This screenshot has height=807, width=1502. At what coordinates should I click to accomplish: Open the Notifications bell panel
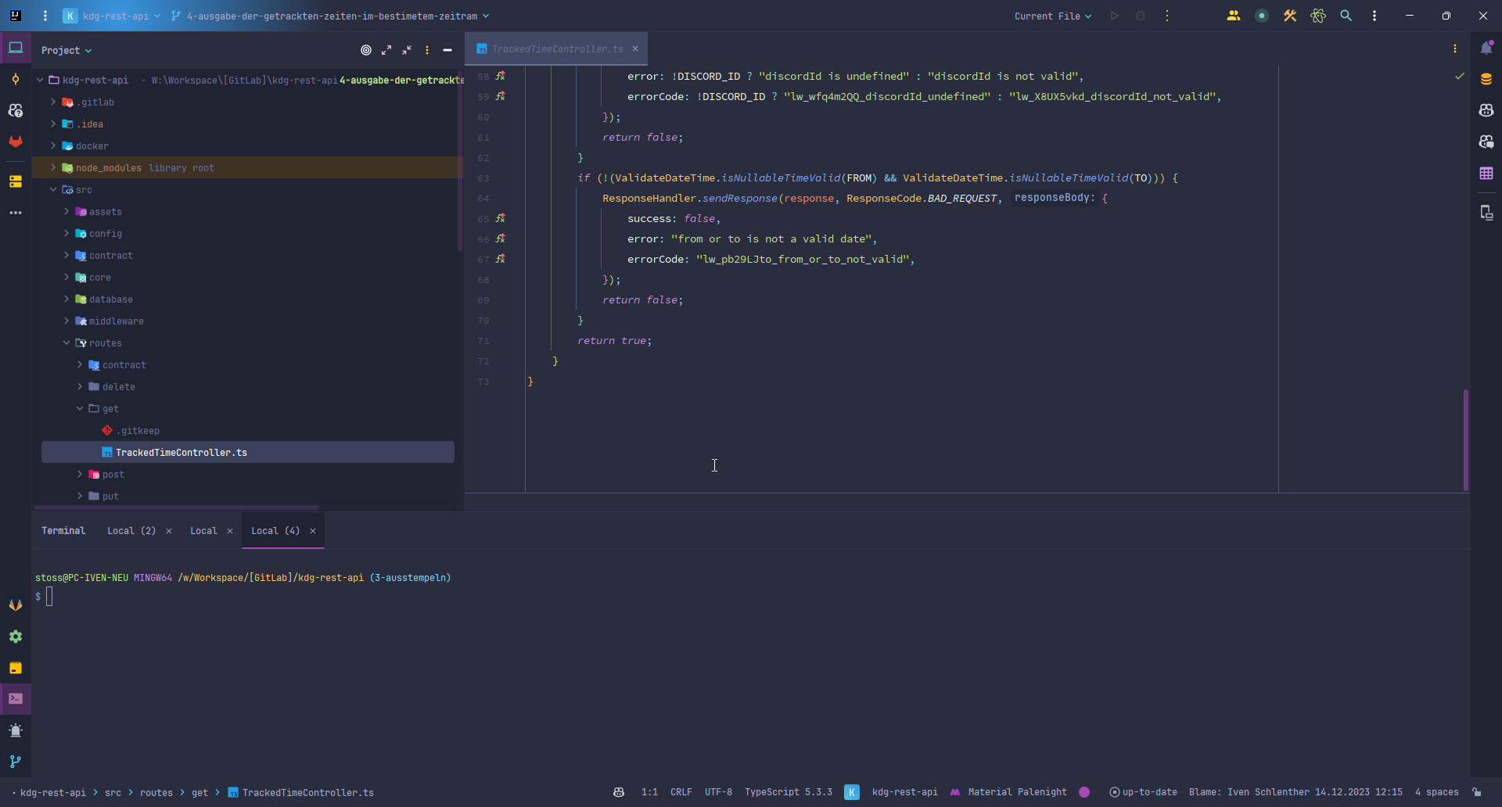tap(1486, 48)
